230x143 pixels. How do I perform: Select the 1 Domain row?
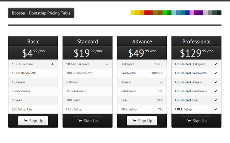click(33, 82)
